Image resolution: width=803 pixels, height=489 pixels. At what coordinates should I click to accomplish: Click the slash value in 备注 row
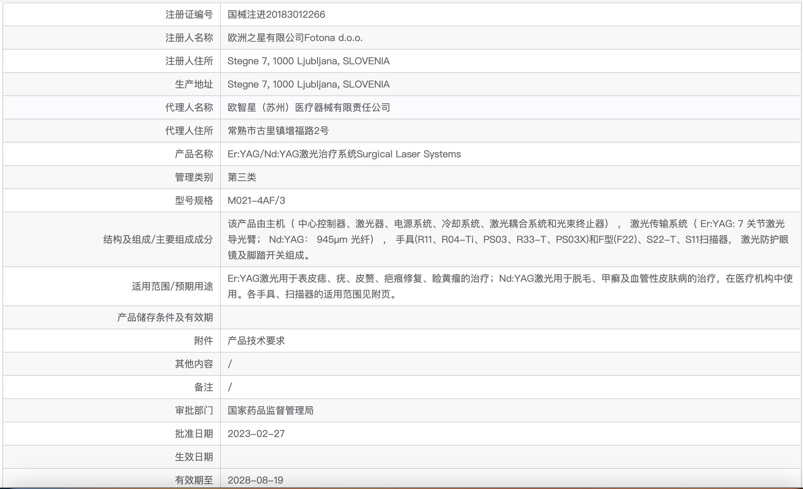pos(230,387)
